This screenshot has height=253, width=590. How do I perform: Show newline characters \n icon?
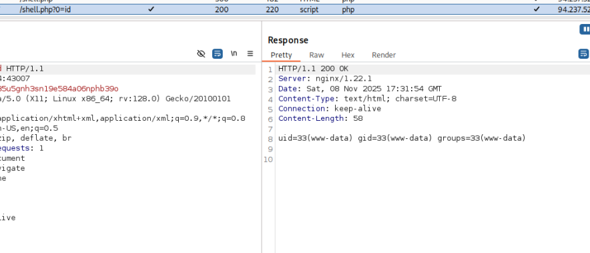(x=234, y=53)
